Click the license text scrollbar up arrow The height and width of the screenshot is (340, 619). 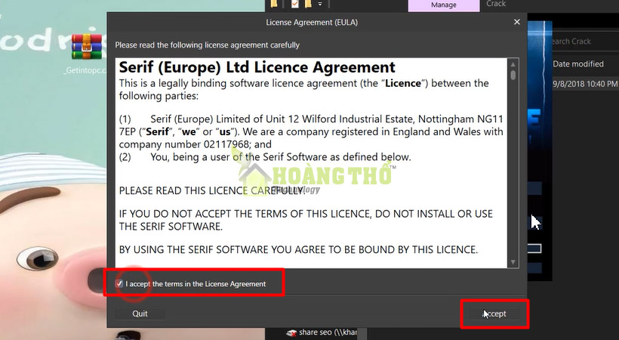point(513,64)
